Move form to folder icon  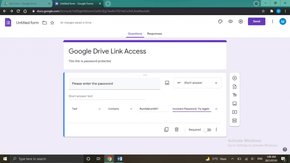(x=45, y=23)
